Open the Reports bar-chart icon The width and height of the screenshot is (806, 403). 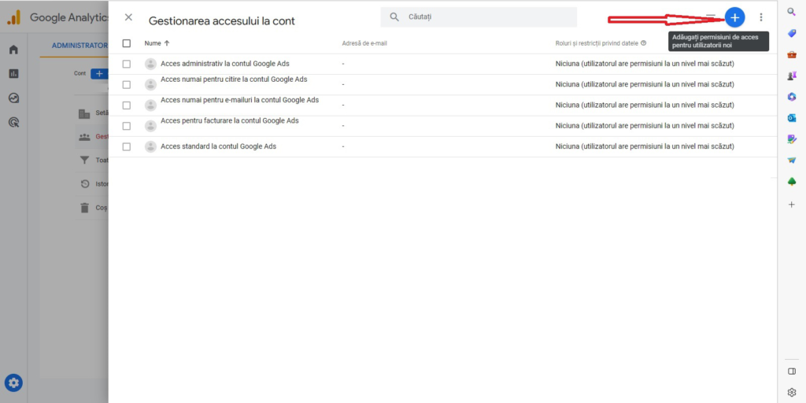coord(14,73)
